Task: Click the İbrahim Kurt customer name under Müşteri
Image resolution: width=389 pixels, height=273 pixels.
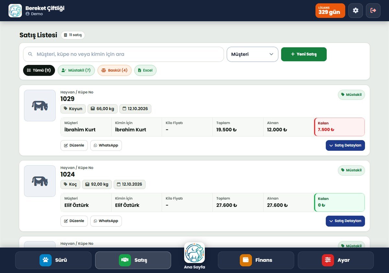Action: [80, 130]
